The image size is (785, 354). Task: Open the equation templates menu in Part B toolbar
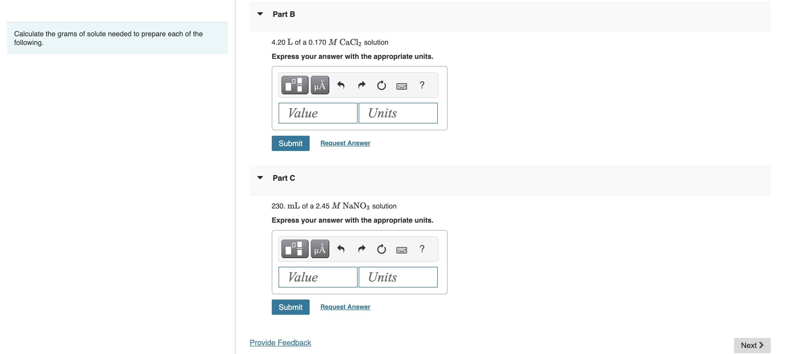(x=294, y=85)
